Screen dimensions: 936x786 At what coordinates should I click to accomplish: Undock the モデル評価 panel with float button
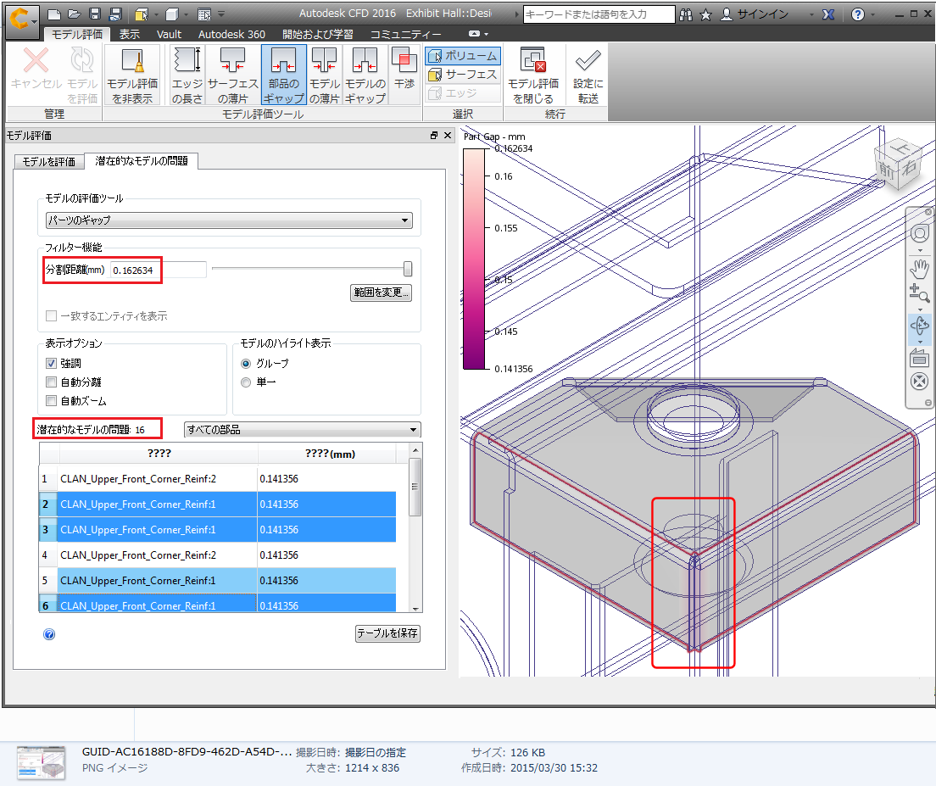click(434, 136)
